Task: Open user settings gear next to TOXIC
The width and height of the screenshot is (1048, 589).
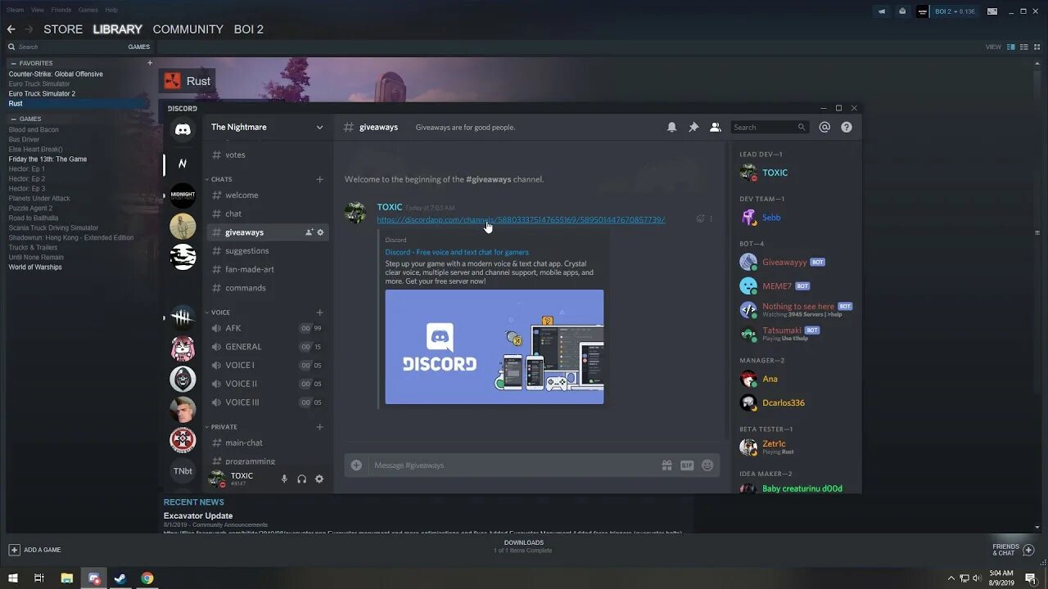Action: pos(319,479)
